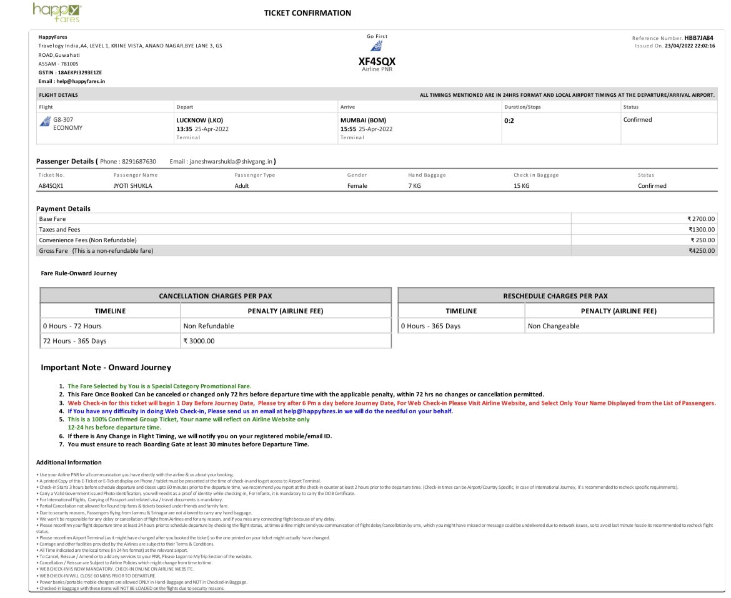
Task: Click the Base Fare amount ₹ 2700.00
Action: point(700,219)
